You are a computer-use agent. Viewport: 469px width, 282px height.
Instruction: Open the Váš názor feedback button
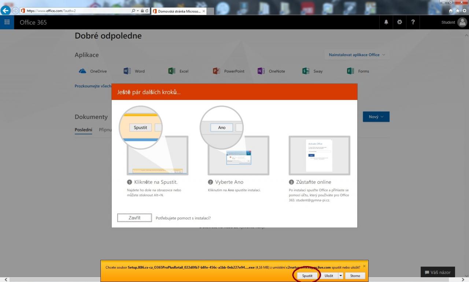pos(438,272)
